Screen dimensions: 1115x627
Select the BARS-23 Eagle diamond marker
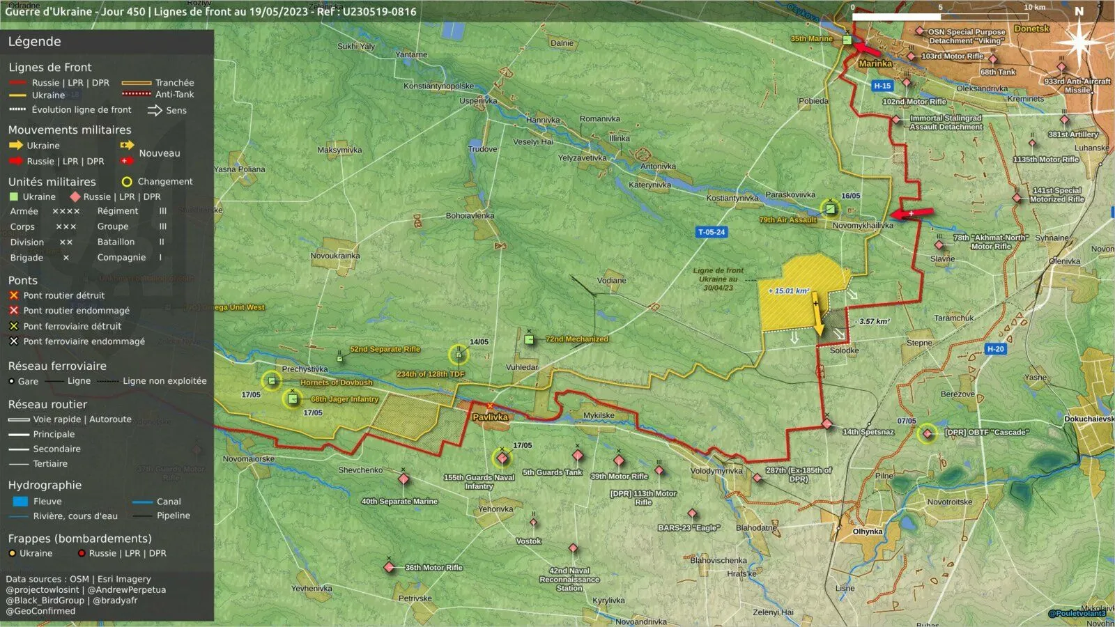click(692, 513)
